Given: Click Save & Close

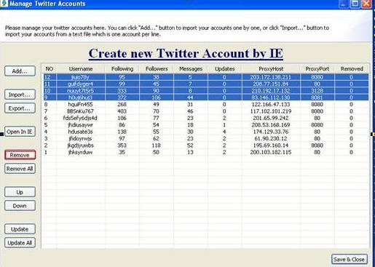Looking at the screenshot, I should tap(349, 259).
